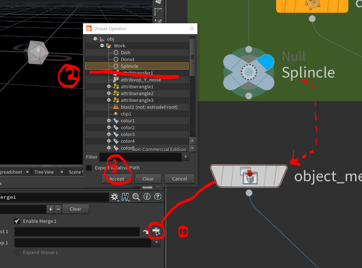Image resolution: width=362 pixels, height=268 pixels.
Task: Open the node info icon
Action: point(147,197)
